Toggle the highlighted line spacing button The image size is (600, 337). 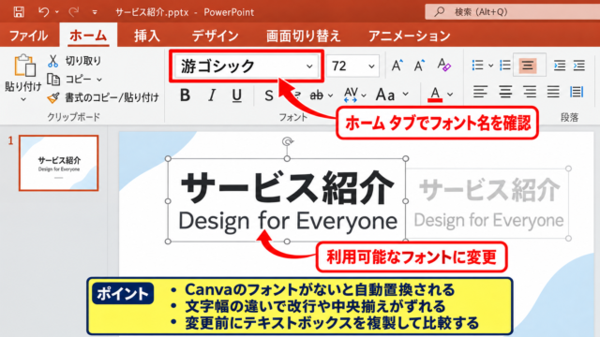528,66
